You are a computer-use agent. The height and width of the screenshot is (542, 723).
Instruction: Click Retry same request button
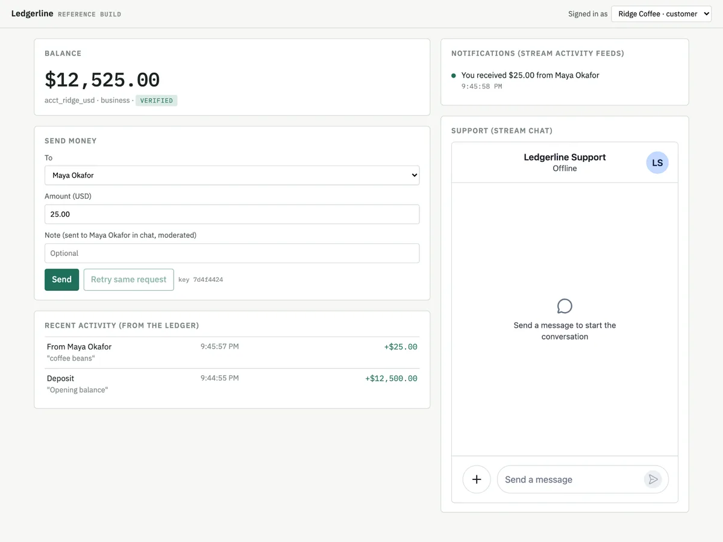[128, 279]
